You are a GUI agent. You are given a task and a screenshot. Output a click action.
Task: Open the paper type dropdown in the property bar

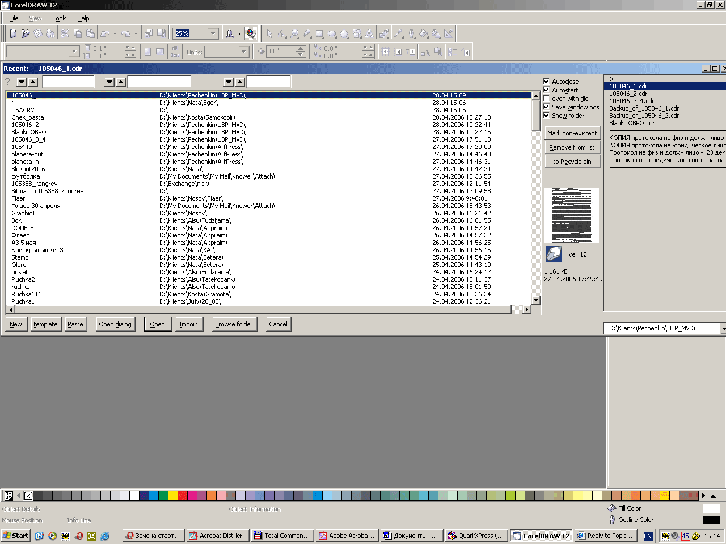74,52
